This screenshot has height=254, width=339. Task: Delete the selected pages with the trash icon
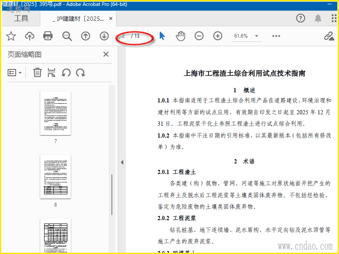pos(37,72)
